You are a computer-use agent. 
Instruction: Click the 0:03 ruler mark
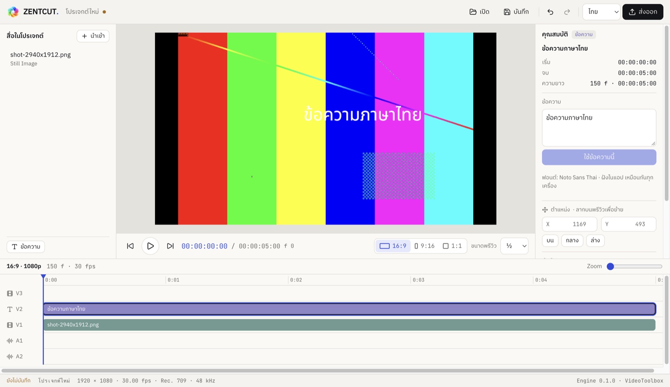[418, 280]
